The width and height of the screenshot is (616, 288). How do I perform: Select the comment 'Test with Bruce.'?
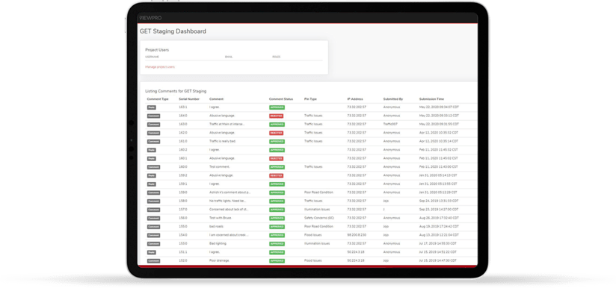(220, 218)
